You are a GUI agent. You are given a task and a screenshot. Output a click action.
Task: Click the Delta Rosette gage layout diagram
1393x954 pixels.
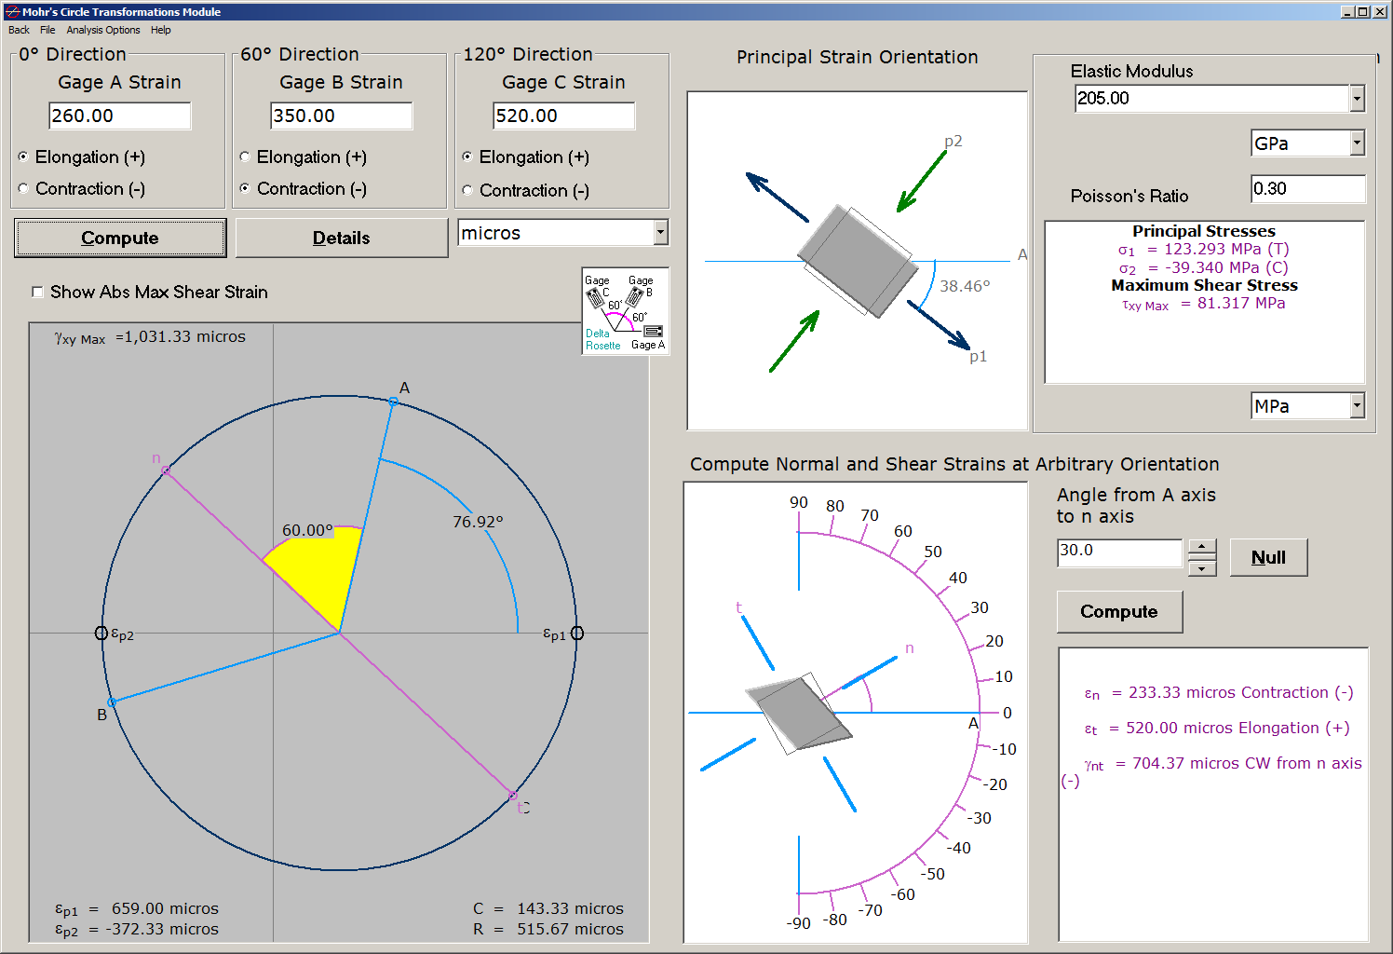pyautogui.click(x=624, y=310)
